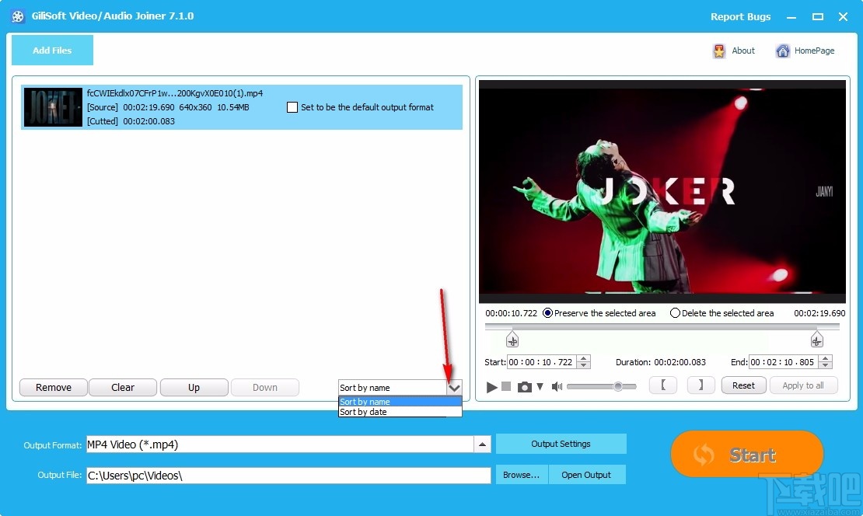Set selection end with right bracket icon
Viewport: 863px width, 516px height.
(701, 385)
